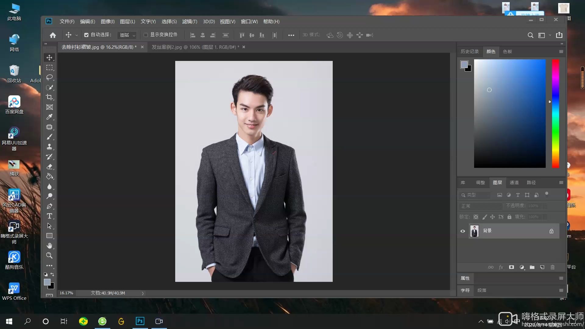Enable the 显示变换控件 checkbox
Viewport: 585px width, 329px height.
pyautogui.click(x=146, y=35)
